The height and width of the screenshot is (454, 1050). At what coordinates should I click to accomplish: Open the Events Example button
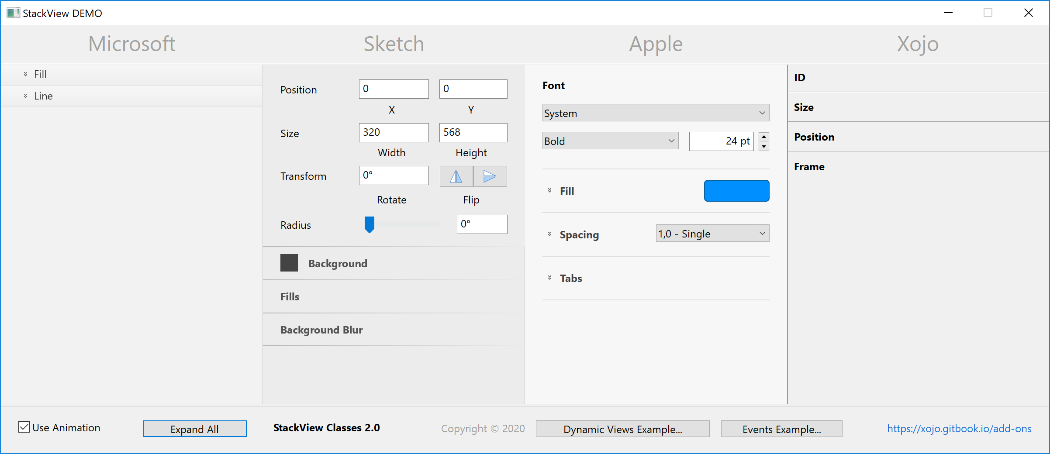point(781,429)
